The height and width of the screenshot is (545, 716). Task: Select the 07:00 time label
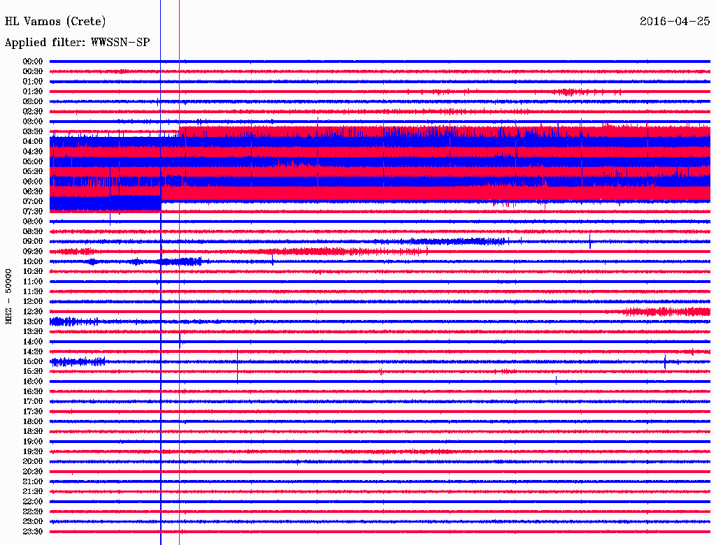coord(32,201)
